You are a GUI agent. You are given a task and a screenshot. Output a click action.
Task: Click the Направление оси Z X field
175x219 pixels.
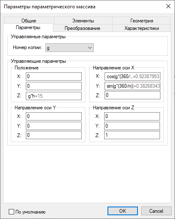coord(132,116)
